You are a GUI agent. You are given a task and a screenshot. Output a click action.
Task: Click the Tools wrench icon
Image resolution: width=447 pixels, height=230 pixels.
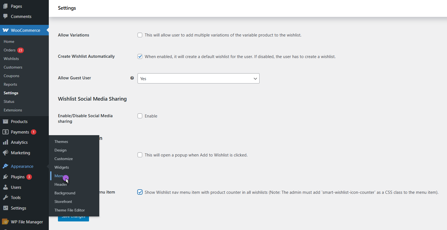[x=6, y=198]
